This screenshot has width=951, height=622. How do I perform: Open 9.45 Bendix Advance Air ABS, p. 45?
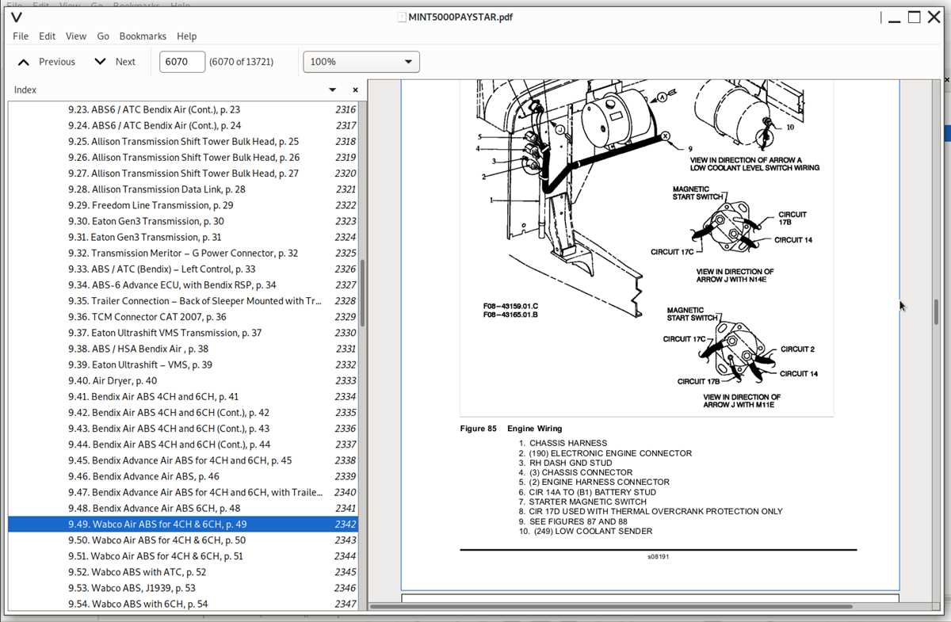pos(183,460)
